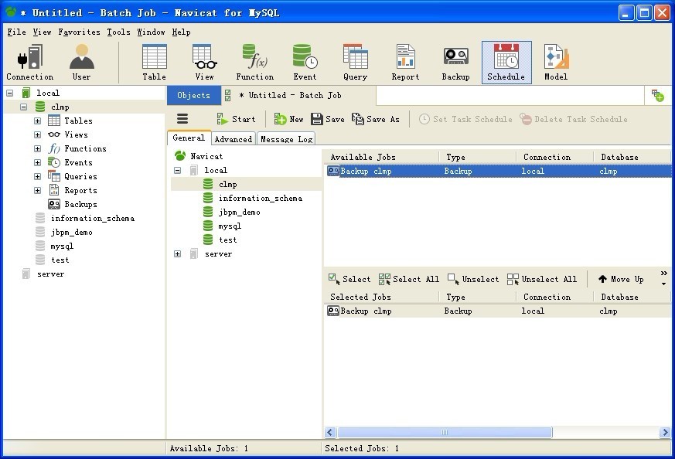Click the scrollbar left arrow

point(330,432)
